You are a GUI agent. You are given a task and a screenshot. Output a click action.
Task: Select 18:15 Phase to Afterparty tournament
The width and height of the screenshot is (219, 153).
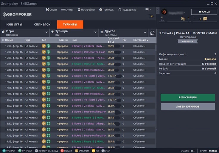78,112
